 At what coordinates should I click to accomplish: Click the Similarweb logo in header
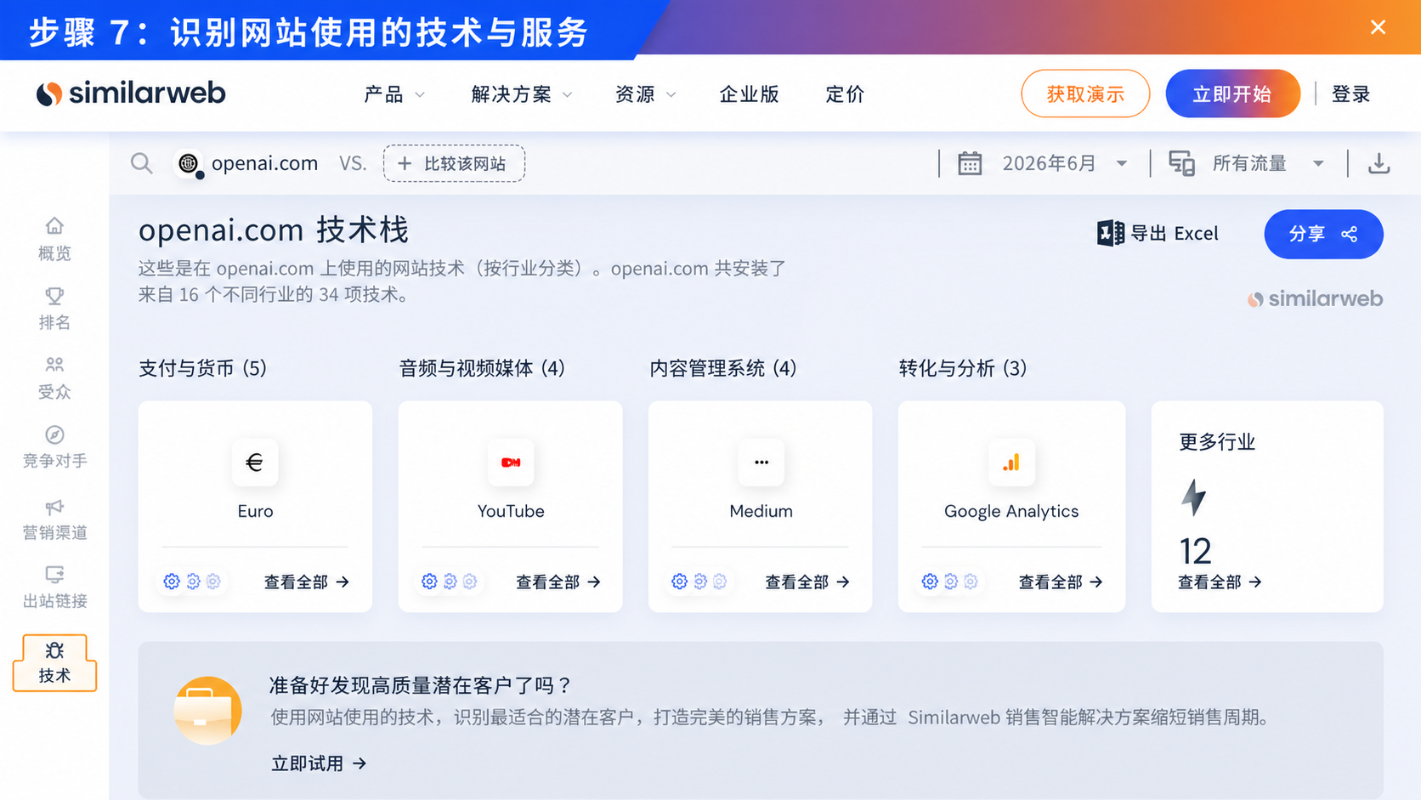click(131, 94)
